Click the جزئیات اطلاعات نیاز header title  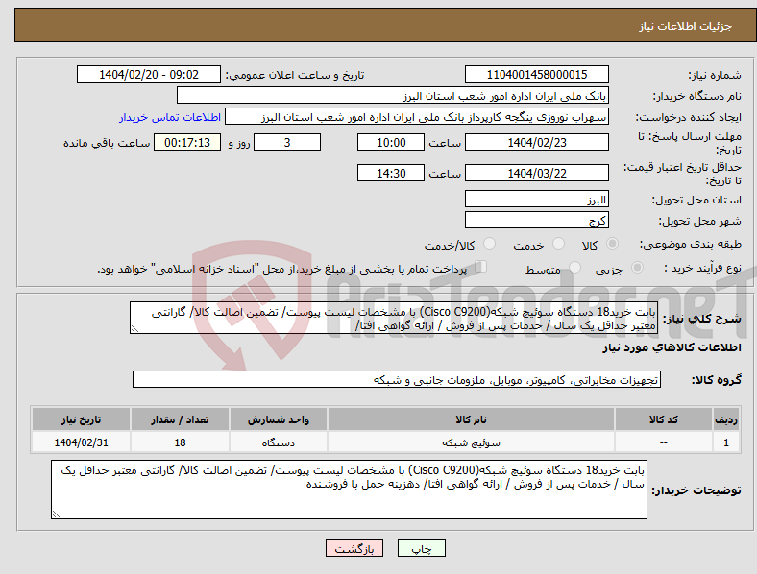click(x=686, y=26)
